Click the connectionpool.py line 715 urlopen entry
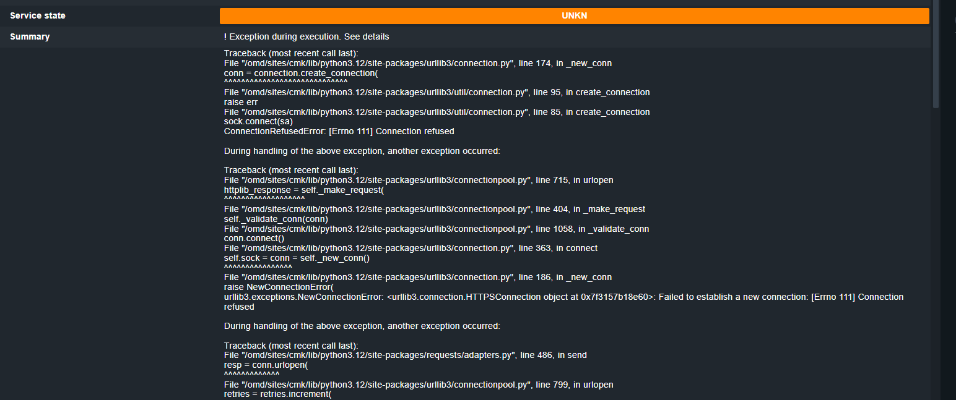Screen dimensions: 956x400 click(419, 180)
